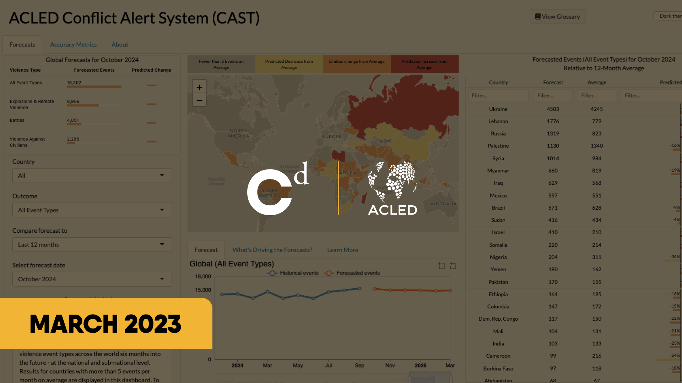Switch to Accuracy Metrics tab

[73, 45]
